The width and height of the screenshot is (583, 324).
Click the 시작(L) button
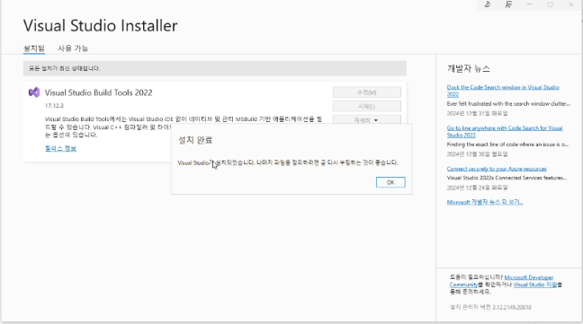click(366, 107)
